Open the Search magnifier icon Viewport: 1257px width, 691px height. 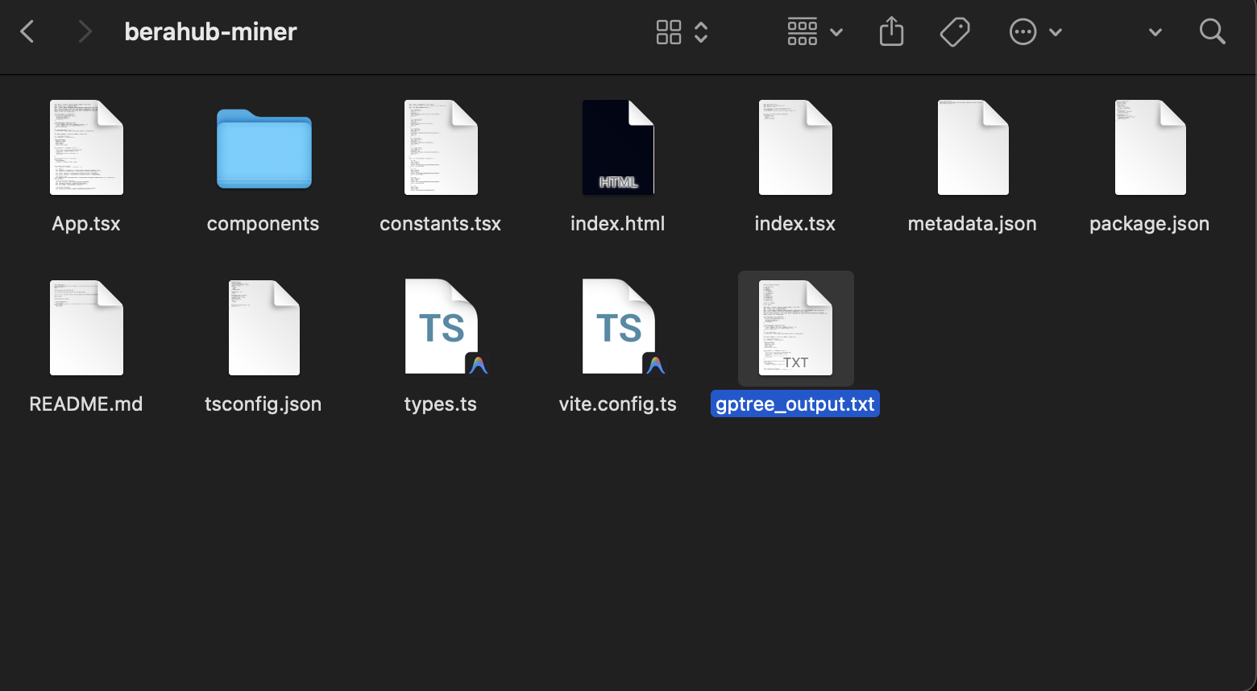point(1212,32)
